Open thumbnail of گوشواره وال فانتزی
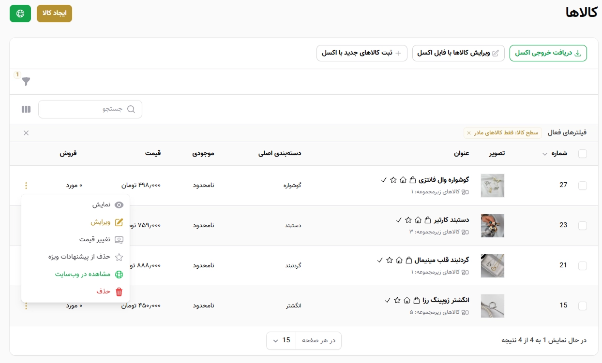This screenshot has height=363, width=602. click(493, 186)
